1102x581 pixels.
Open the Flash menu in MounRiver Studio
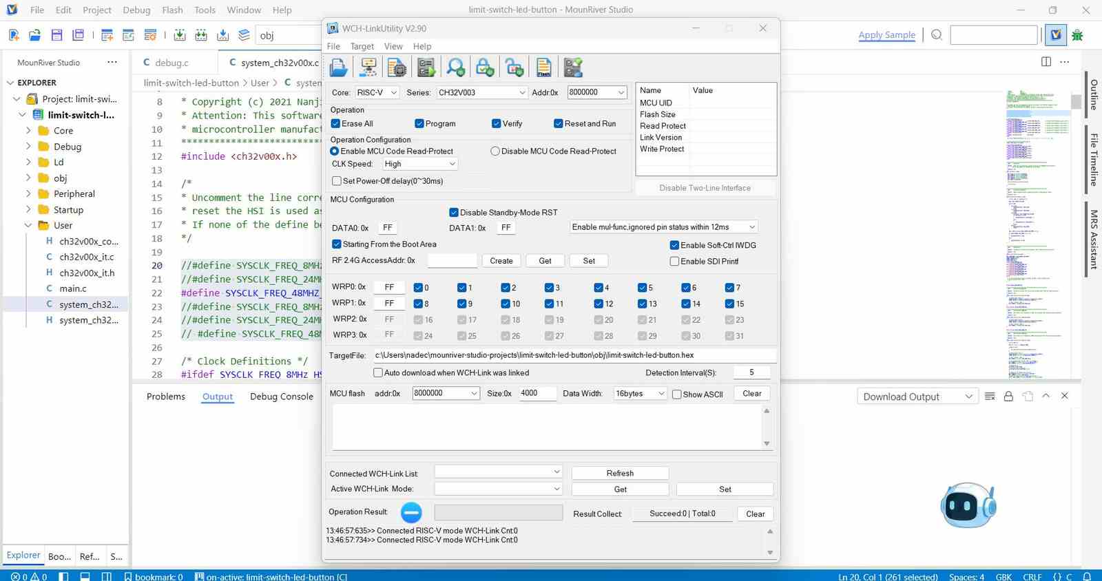(172, 10)
